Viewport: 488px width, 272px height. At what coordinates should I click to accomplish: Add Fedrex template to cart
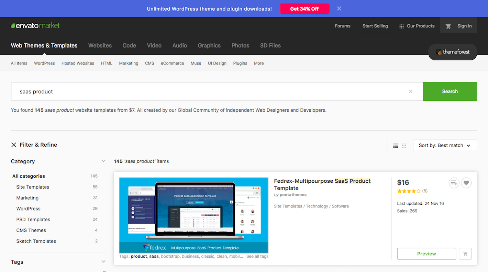coord(465,254)
